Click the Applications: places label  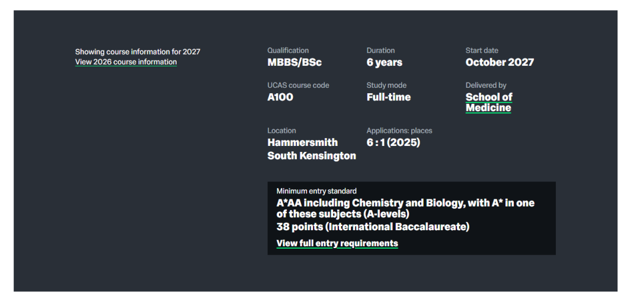pyautogui.click(x=399, y=131)
